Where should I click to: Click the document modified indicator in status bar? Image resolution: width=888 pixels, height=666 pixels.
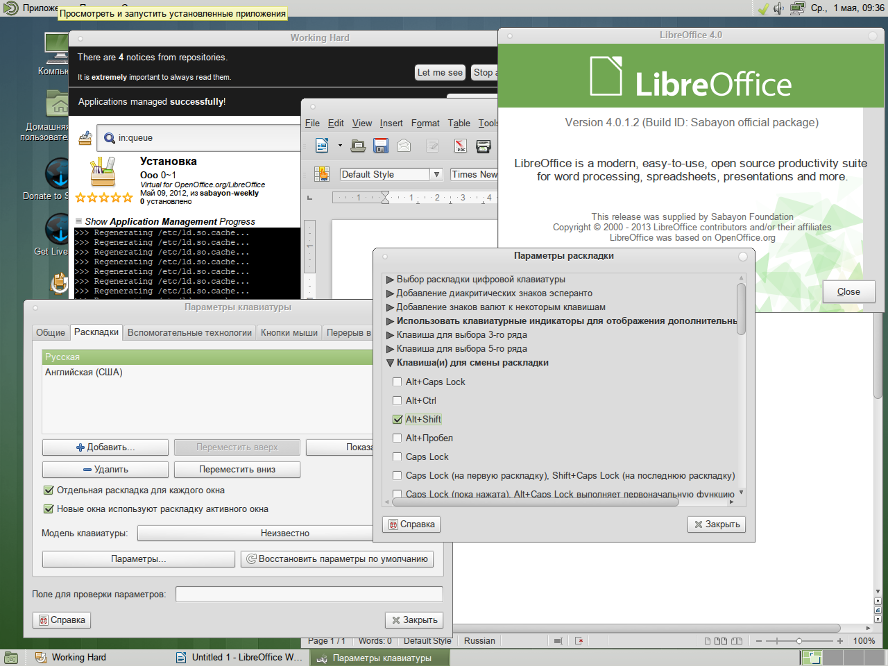point(579,641)
